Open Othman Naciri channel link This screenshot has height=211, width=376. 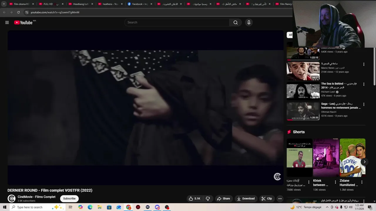tap(329, 112)
